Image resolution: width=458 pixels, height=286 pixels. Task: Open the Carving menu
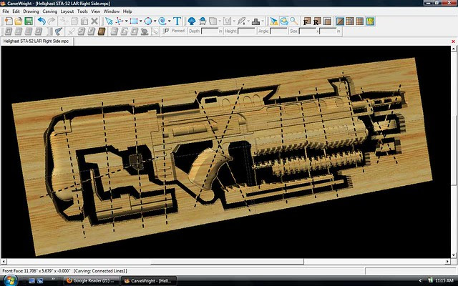[49, 11]
